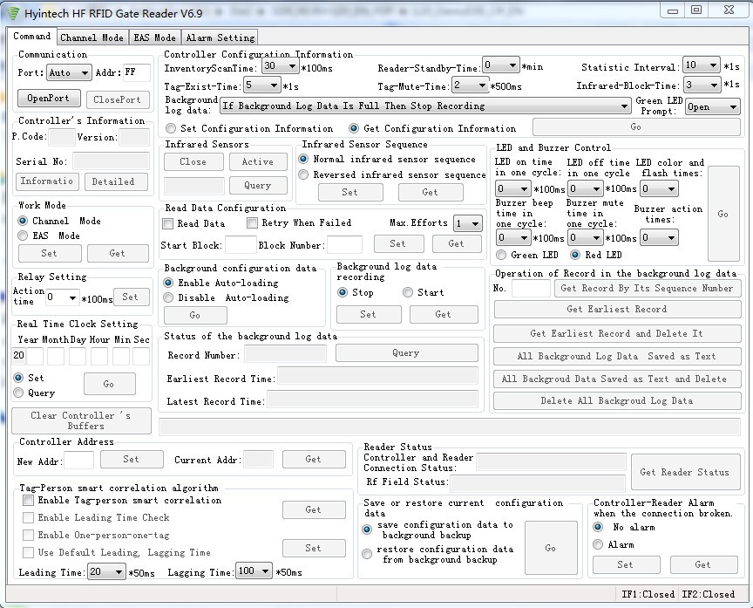Expand the Infrared-Block-Time dropdown

point(702,85)
